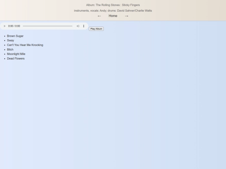Click the album title Sticky Fingers heading
This screenshot has width=226, height=169.
113,5
